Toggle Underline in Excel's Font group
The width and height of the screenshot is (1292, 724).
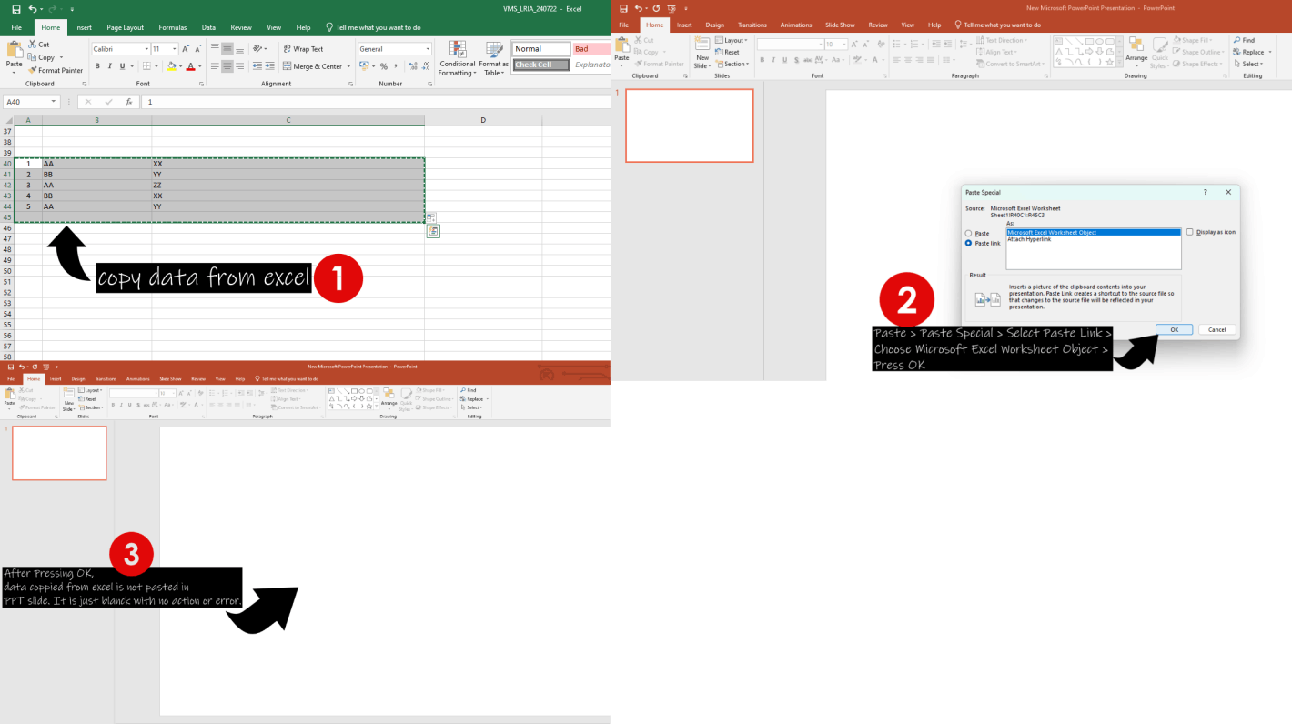click(122, 66)
